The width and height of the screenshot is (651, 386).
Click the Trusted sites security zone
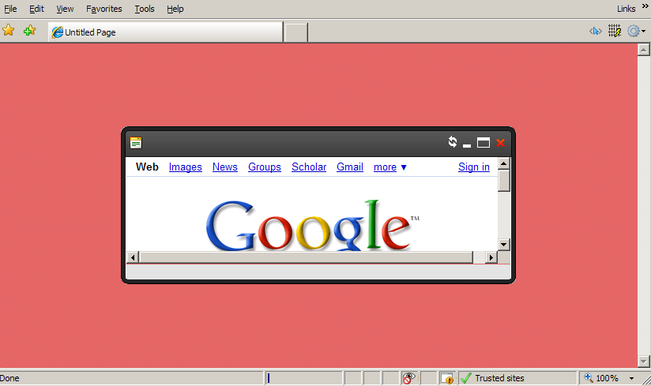pos(517,378)
